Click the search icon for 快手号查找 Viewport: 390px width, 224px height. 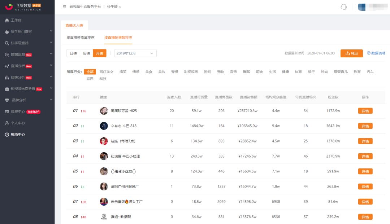[x=7, y=43]
